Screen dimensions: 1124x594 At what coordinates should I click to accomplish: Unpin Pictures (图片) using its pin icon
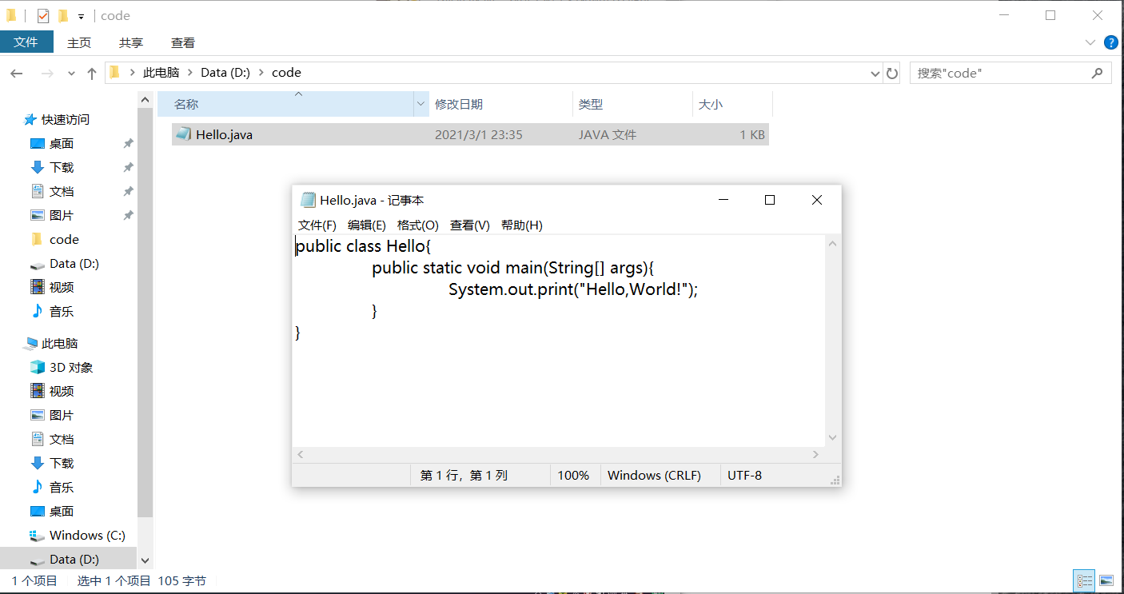coord(128,215)
